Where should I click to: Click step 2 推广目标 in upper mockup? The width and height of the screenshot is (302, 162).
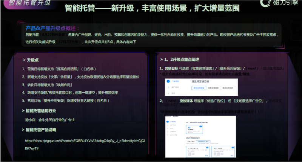click(x=173, y=87)
